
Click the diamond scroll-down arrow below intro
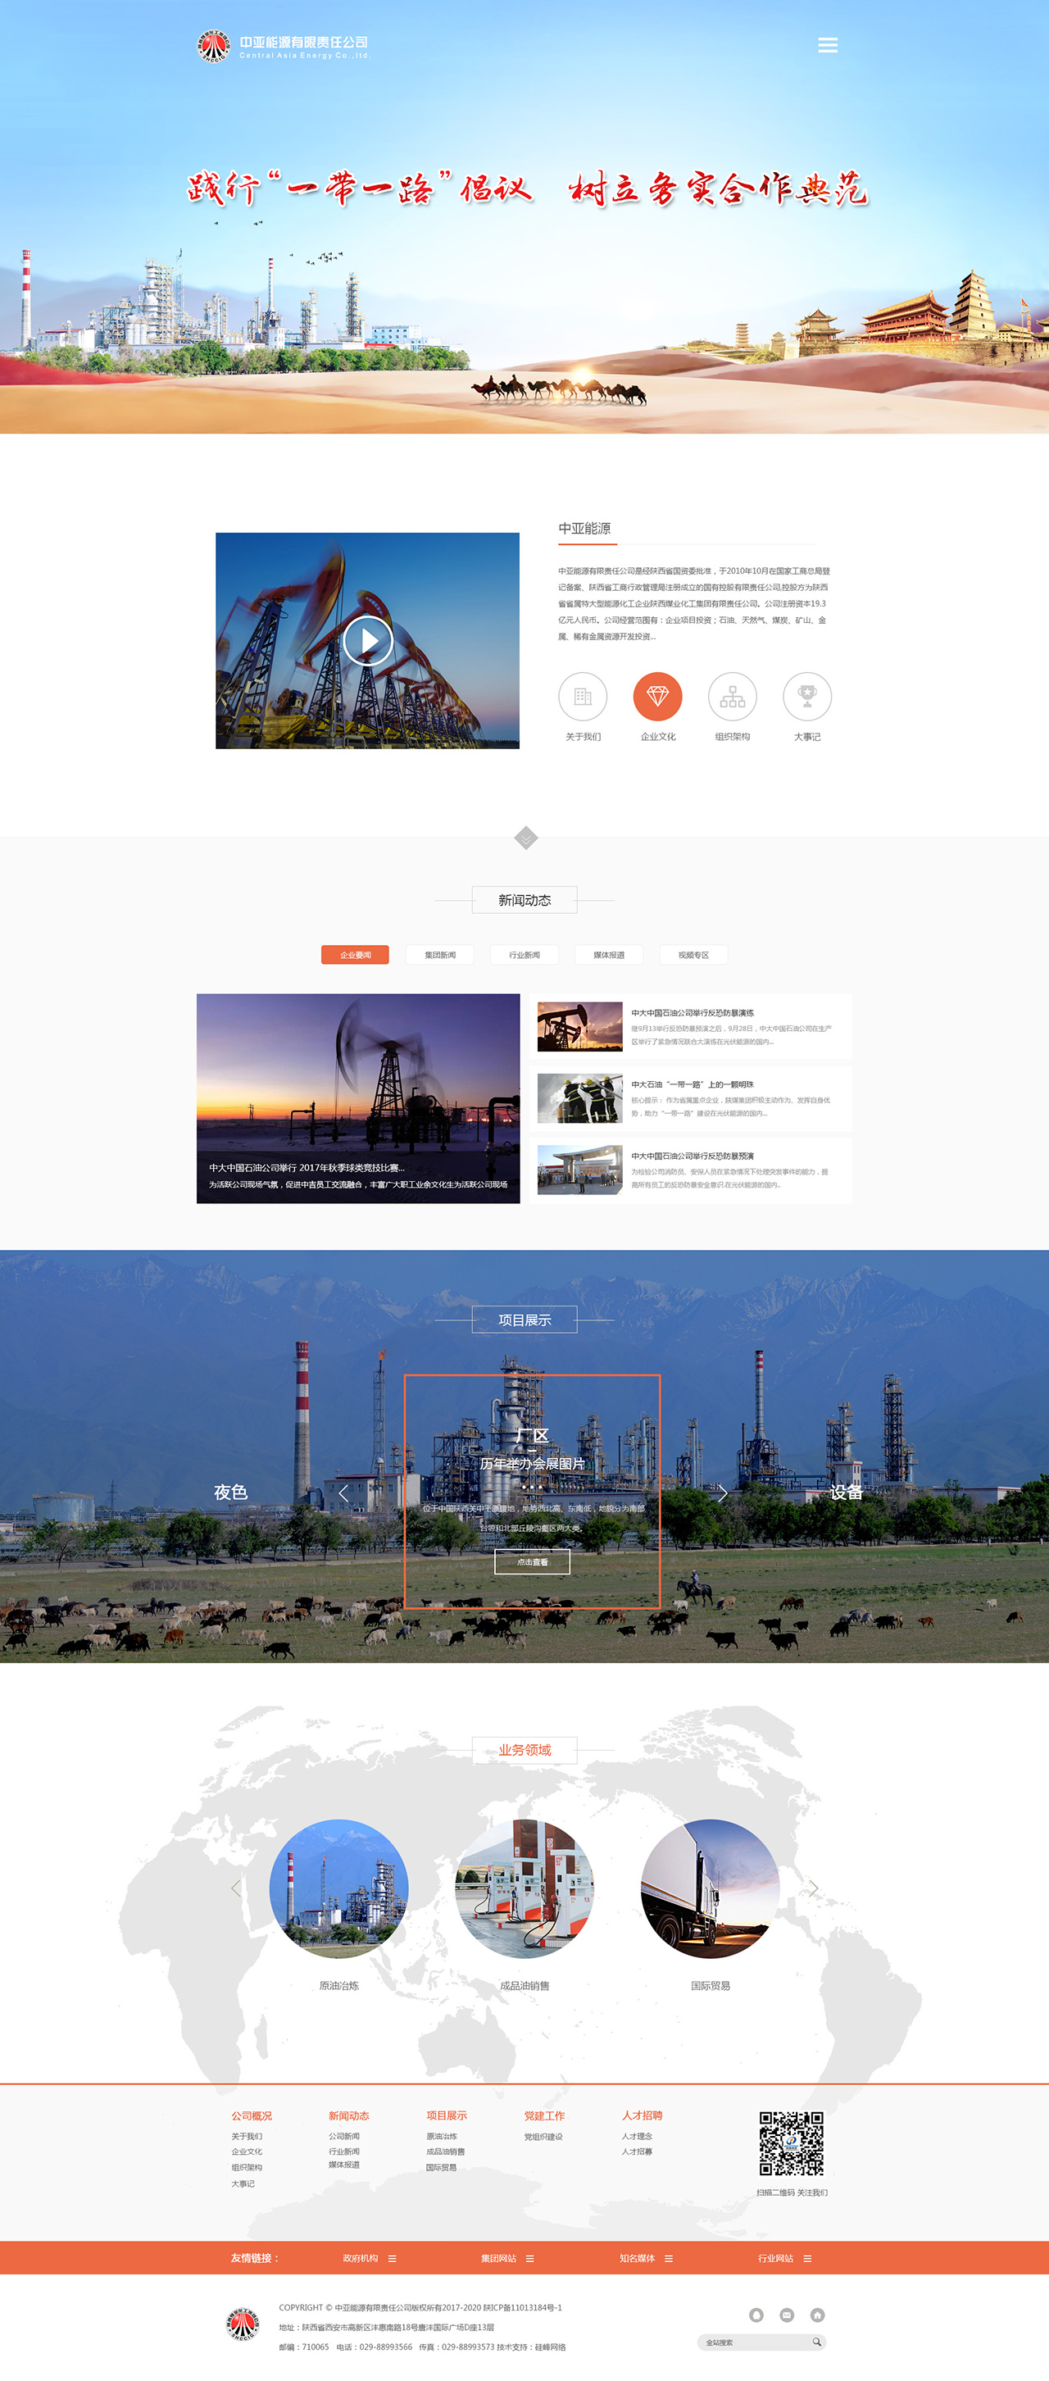tap(525, 838)
